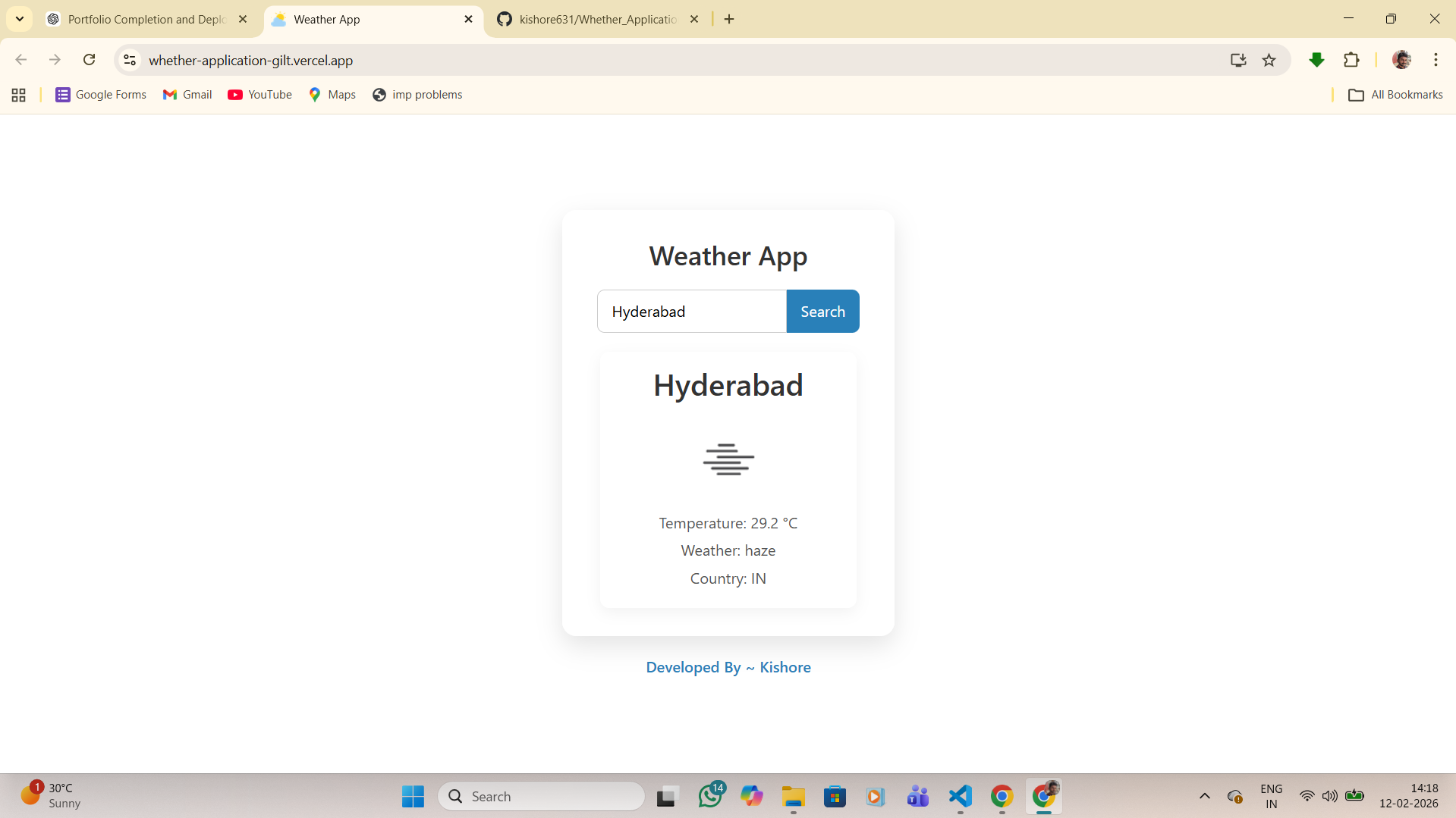
Task: Open the Chrome three-dot menu
Action: (1436, 60)
